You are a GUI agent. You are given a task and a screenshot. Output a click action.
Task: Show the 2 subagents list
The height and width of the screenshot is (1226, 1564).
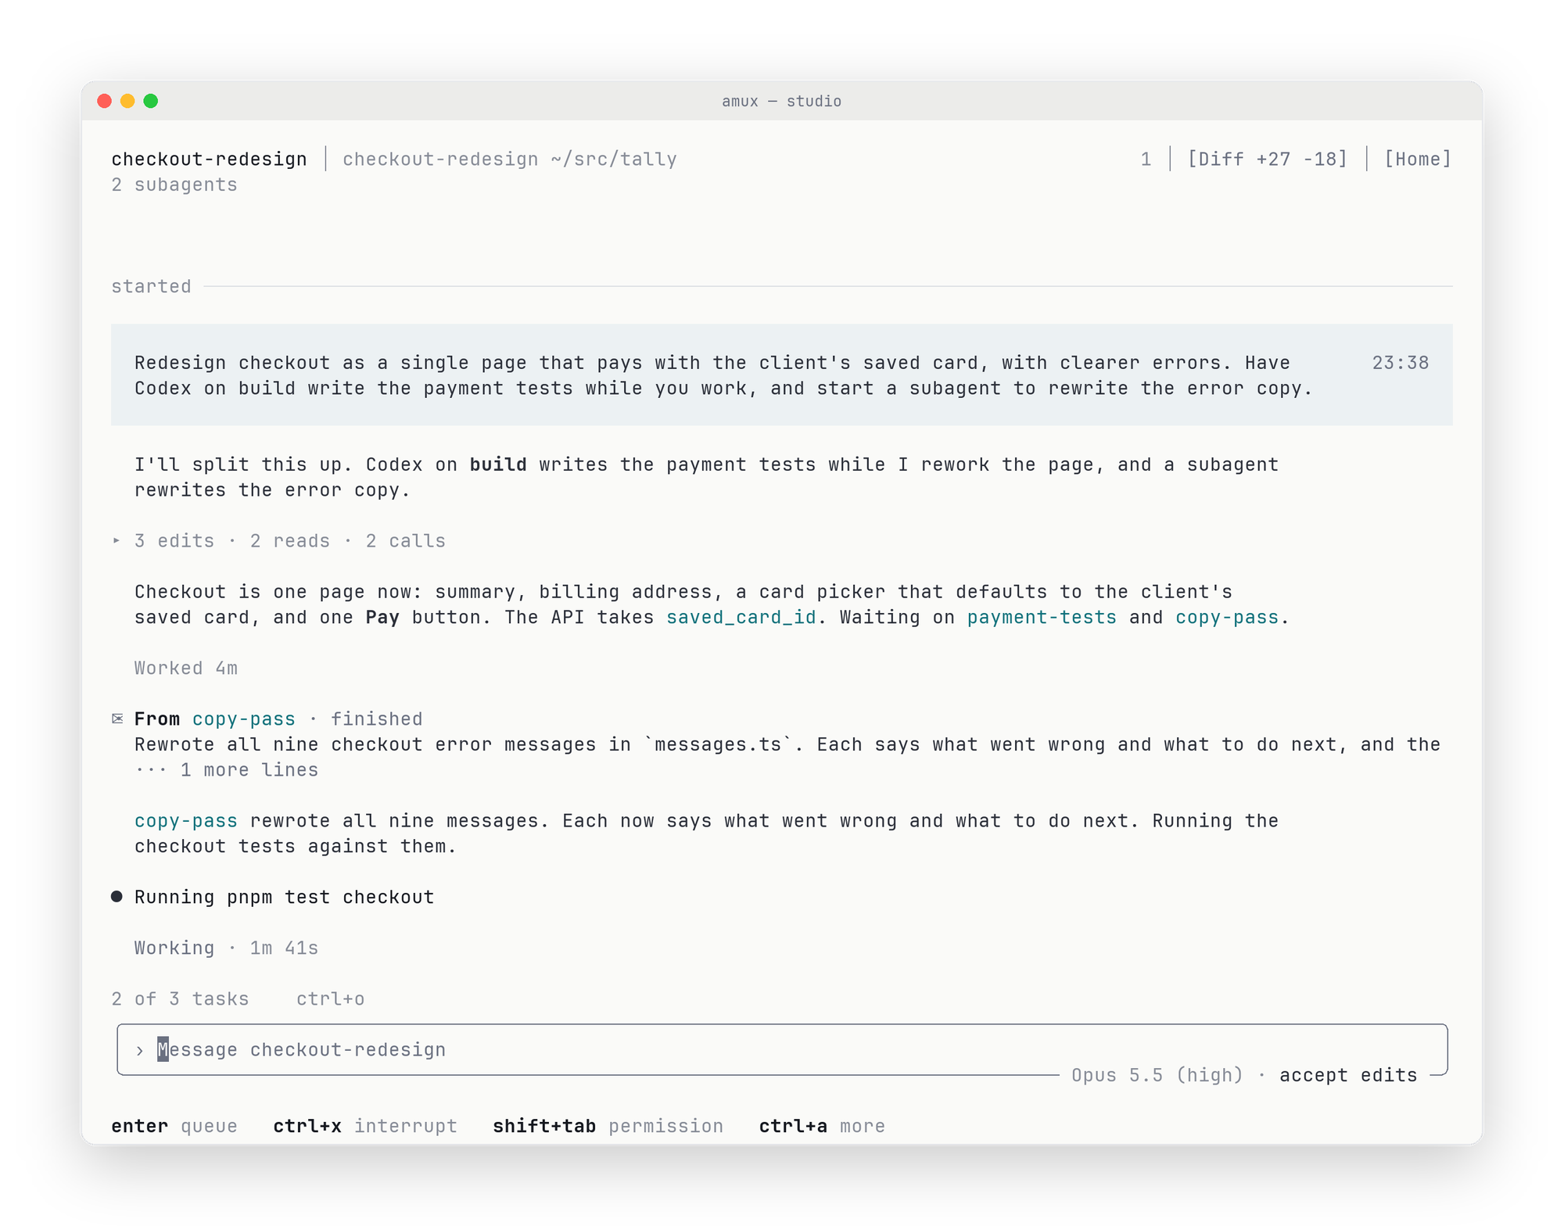pos(174,185)
